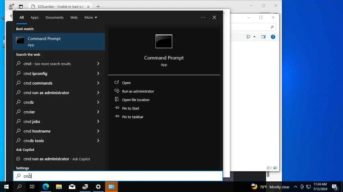Click the Open file location icon
Screen dimensions: 343x192
point(117,99)
